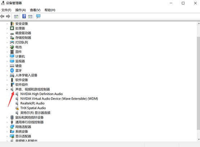Open the 文件(F) menu
200x147 pixels.
[6, 10]
